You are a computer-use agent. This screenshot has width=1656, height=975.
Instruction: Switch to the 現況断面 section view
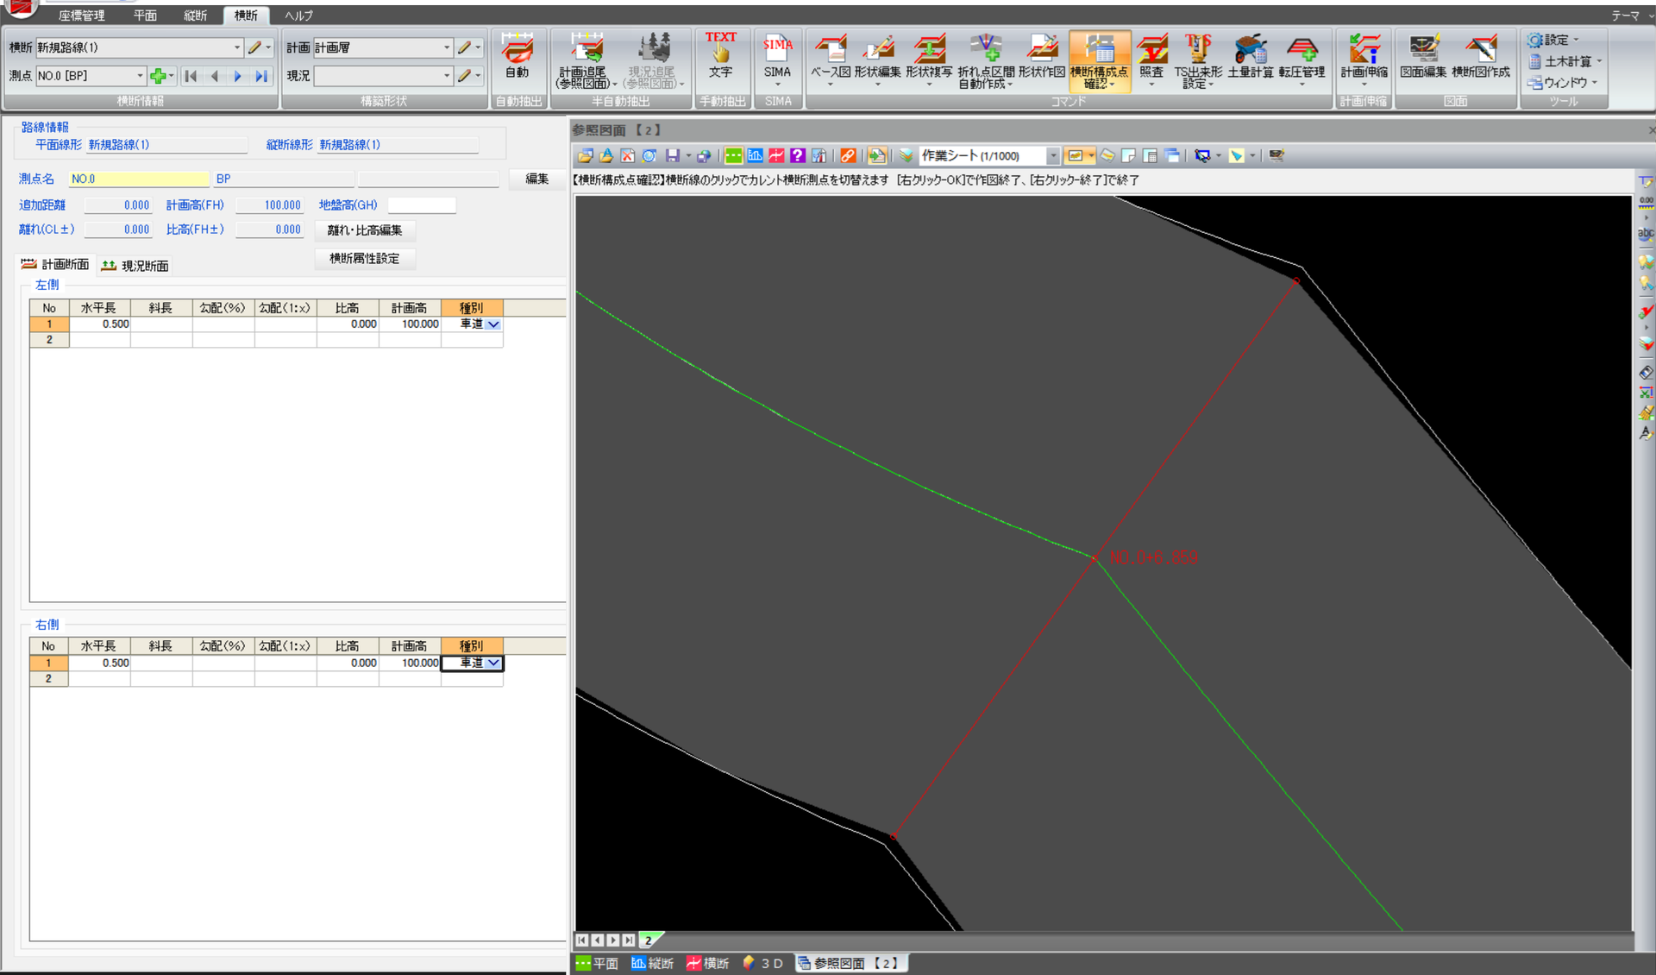[135, 266]
